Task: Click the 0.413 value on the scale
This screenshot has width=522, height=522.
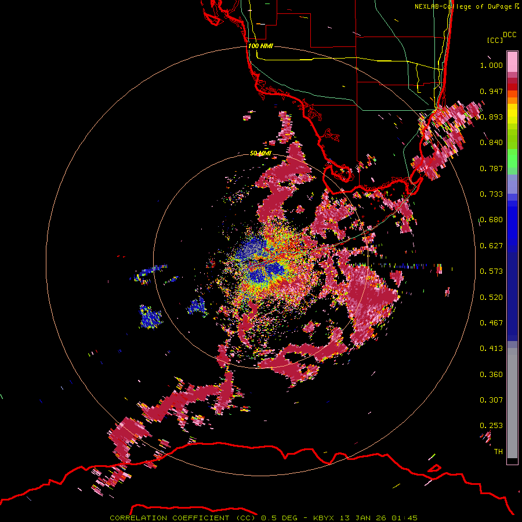Action: (x=491, y=349)
